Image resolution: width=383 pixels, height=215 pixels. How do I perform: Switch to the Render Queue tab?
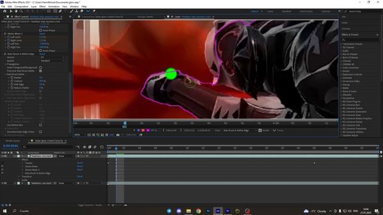coord(13,141)
